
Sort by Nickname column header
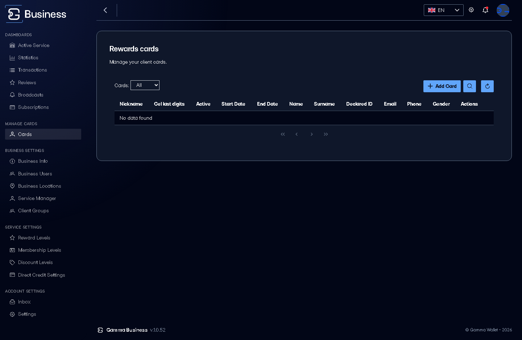tap(131, 104)
